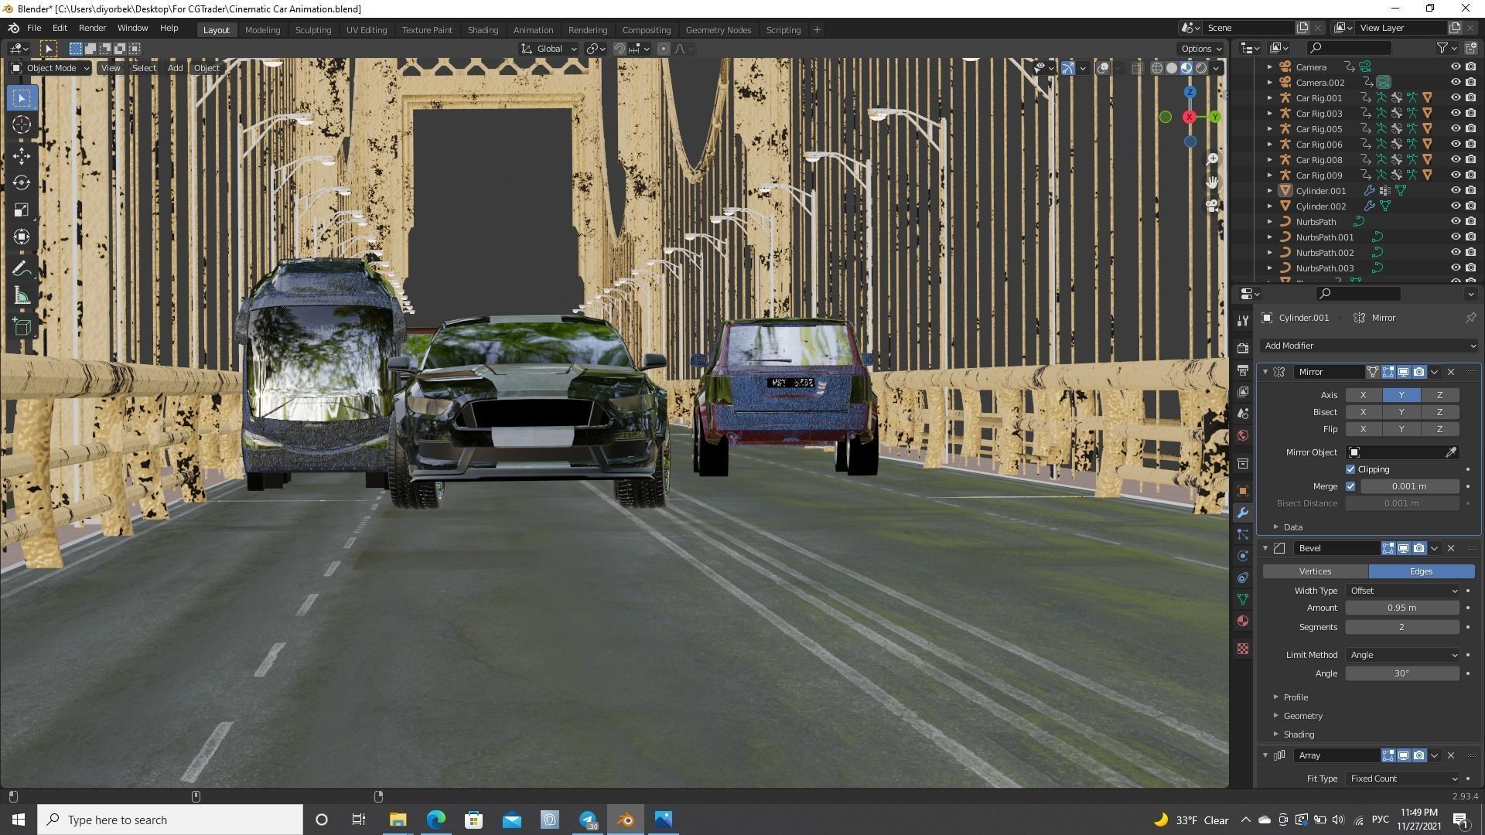The height and width of the screenshot is (835, 1485).
Task: Select the Rotate tool
Action: (x=22, y=183)
